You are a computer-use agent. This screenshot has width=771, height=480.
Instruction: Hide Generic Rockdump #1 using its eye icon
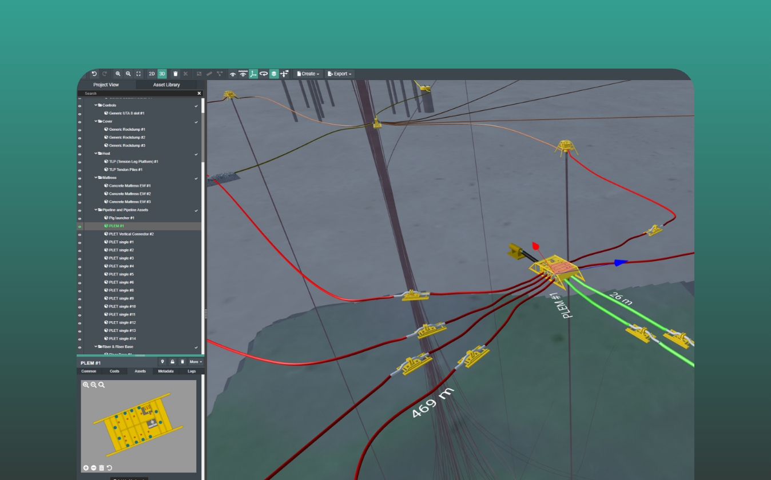coord(80,130)
